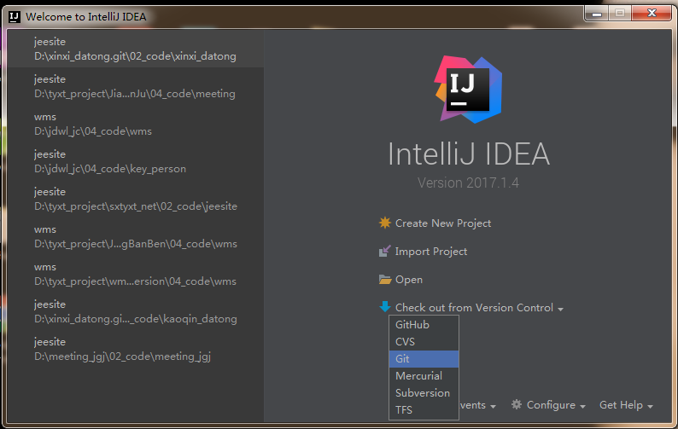Open recent jeesite project in 04_code\meeting
Viewport: 678px width, 429px height.
135,86
